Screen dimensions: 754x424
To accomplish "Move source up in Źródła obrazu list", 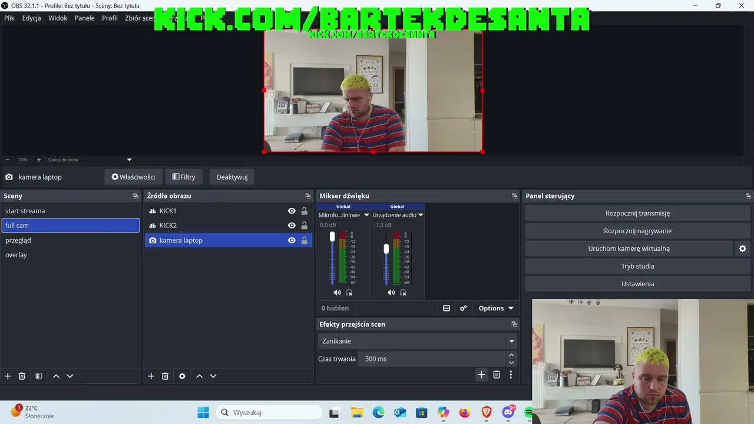I will [x=199, y=376].
